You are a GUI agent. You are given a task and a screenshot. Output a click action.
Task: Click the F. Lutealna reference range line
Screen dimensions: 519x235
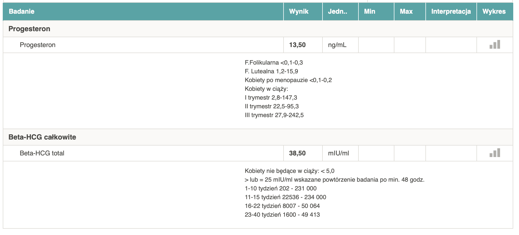point(271,71)
